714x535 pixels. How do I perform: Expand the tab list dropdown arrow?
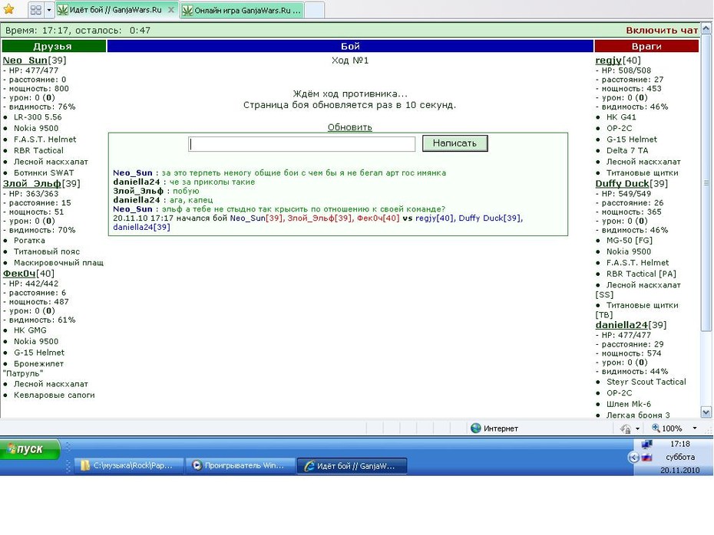click(x=48, y=9)
